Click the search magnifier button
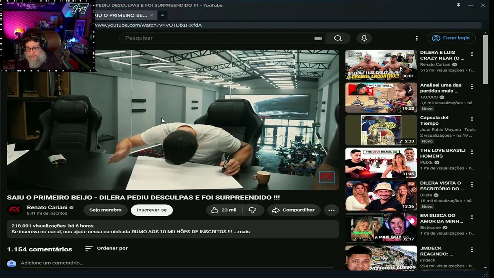The height and width of the screenshot is (278, 494). coord(338,38)
